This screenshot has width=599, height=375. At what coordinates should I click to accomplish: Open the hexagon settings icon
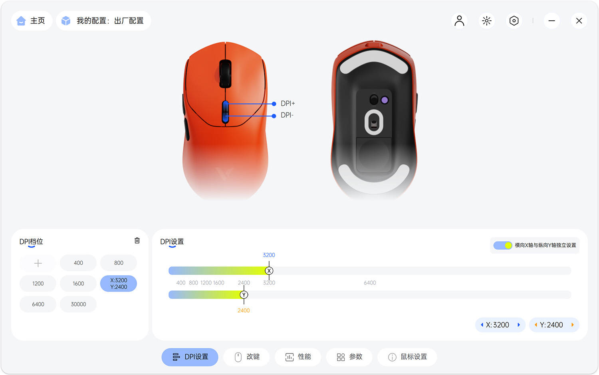514,21
